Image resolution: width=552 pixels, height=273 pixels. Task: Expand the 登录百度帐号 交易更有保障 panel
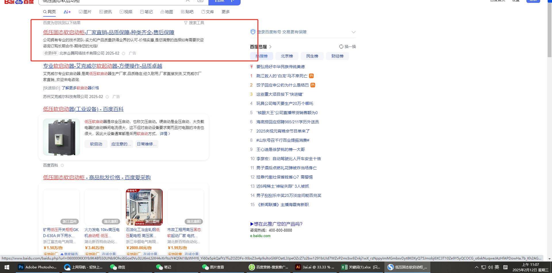[354, 32]
